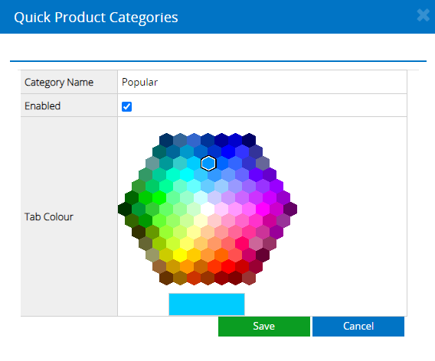This screenshot has height=361, width=435.
Task: Pick the brownish-red hexagon at bottom right
Action: point(249,278)
